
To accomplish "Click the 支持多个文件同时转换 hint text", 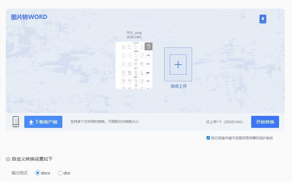I will [x=104, y=122].
